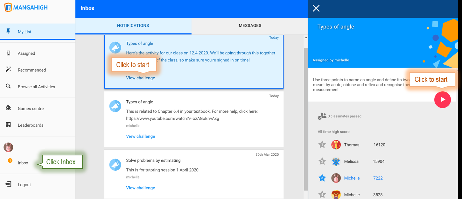462x199 pixels.
Task: Click Michelle's rabbit avatar in rank 3 row
Action: pyautogui.click(x=336, y=178)
